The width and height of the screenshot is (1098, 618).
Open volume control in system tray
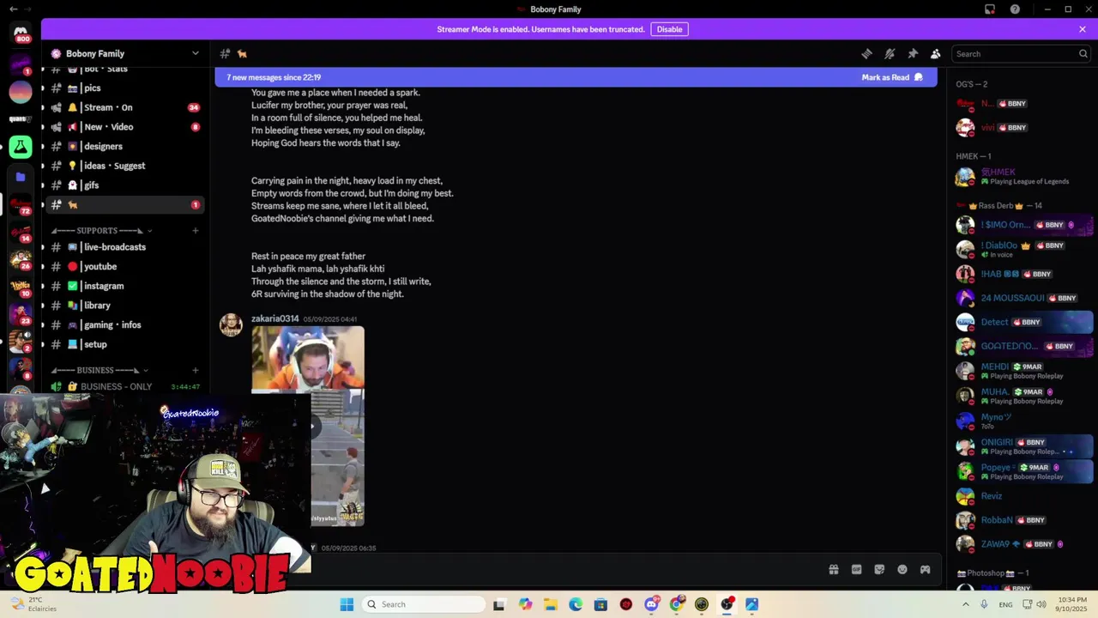pos(1041,604)
